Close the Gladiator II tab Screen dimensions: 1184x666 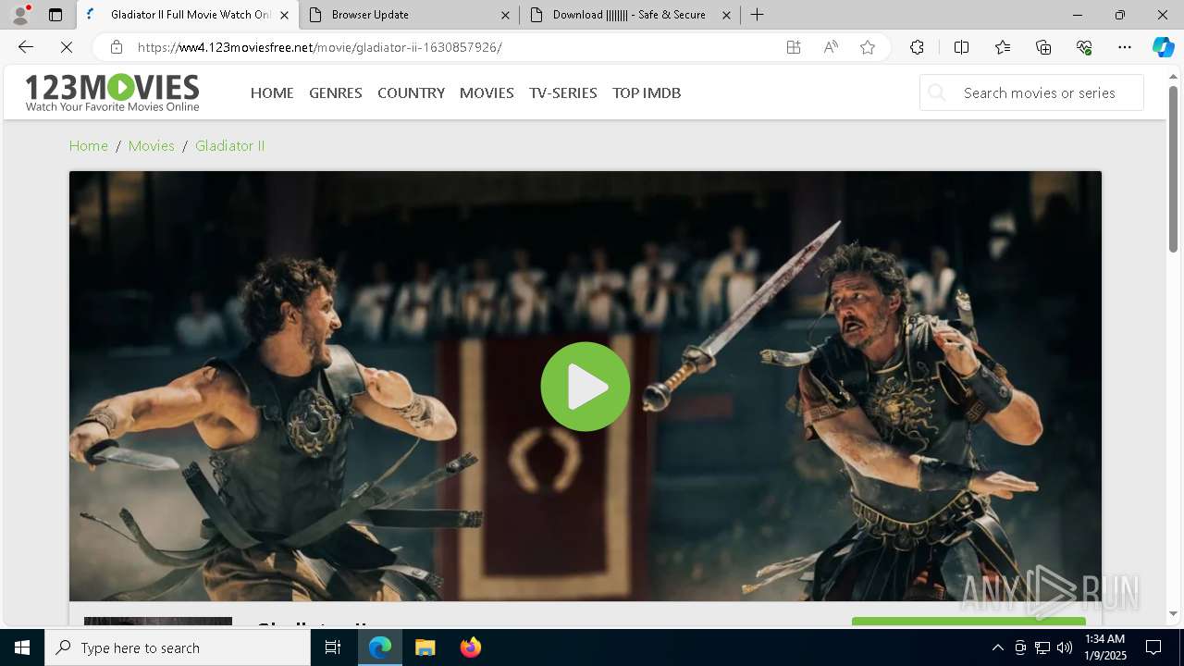click(x=284, y=15)
